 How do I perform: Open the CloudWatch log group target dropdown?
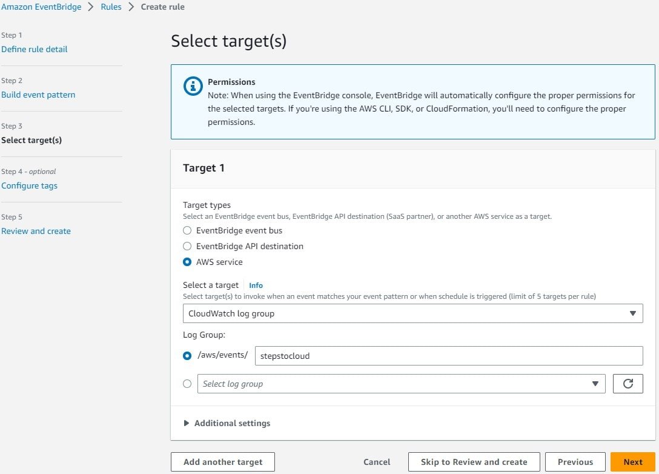pos(412,313)
